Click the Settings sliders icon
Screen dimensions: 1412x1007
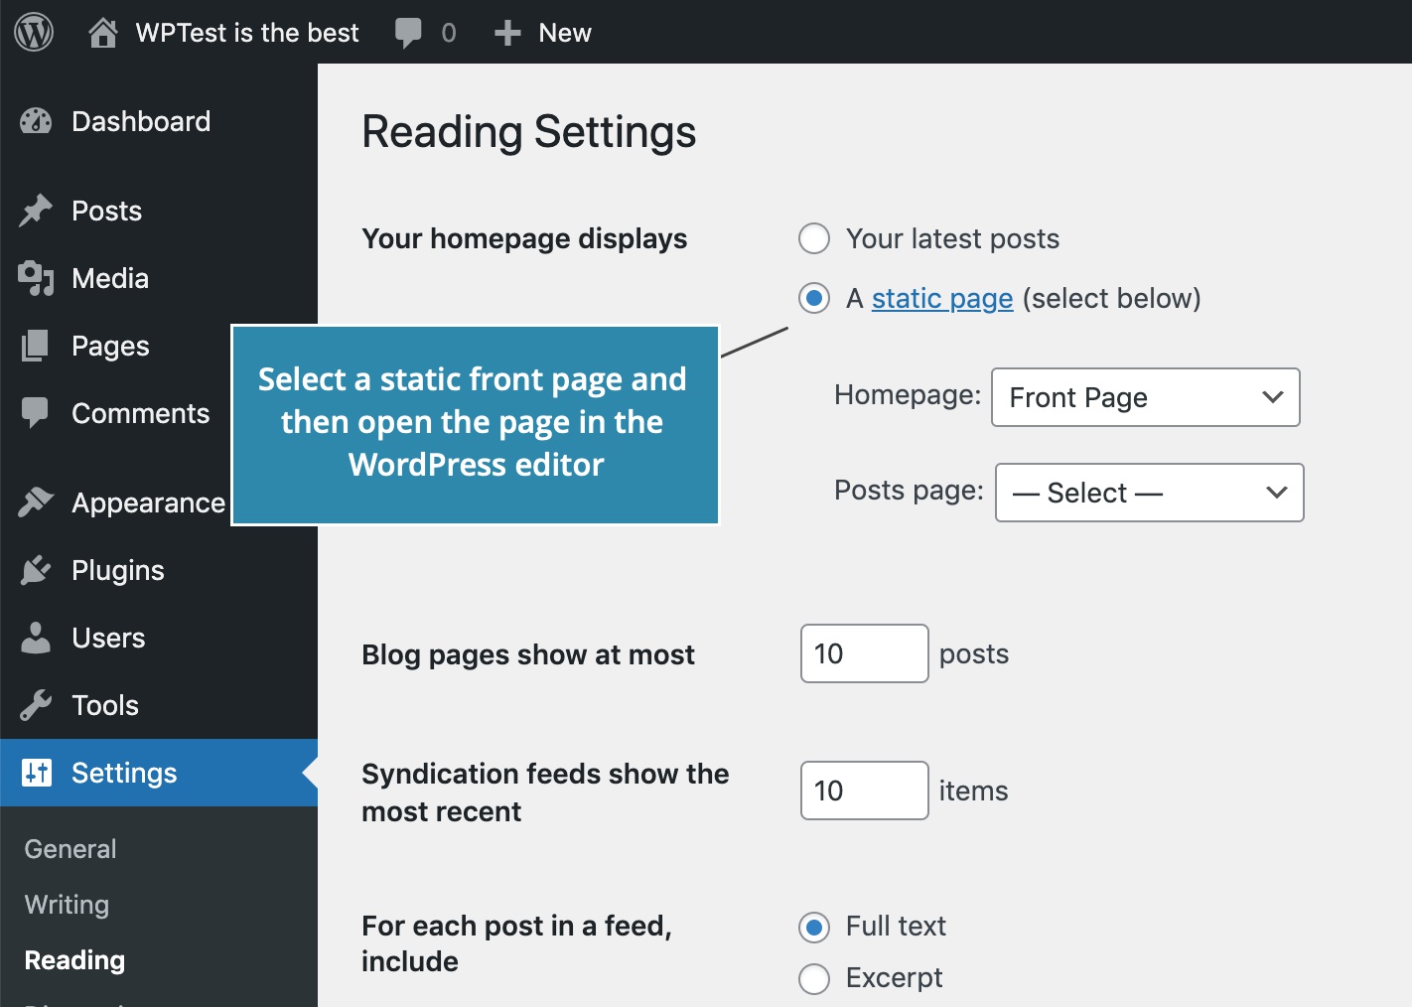point(37,773)
